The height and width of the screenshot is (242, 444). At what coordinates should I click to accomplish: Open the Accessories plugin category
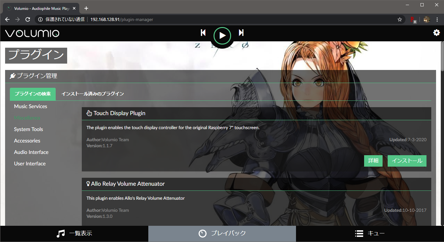click(27, 141)
